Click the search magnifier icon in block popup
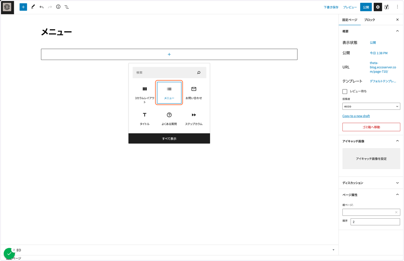Viewport: 404px width, 261px height. pyautogui.click(x=199, y=73)
